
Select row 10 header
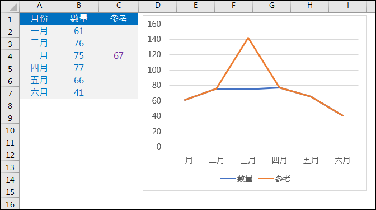(x=10, y=130)
